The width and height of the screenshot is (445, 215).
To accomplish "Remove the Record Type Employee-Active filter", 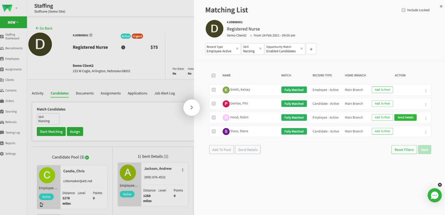I will tap(237, 49).
